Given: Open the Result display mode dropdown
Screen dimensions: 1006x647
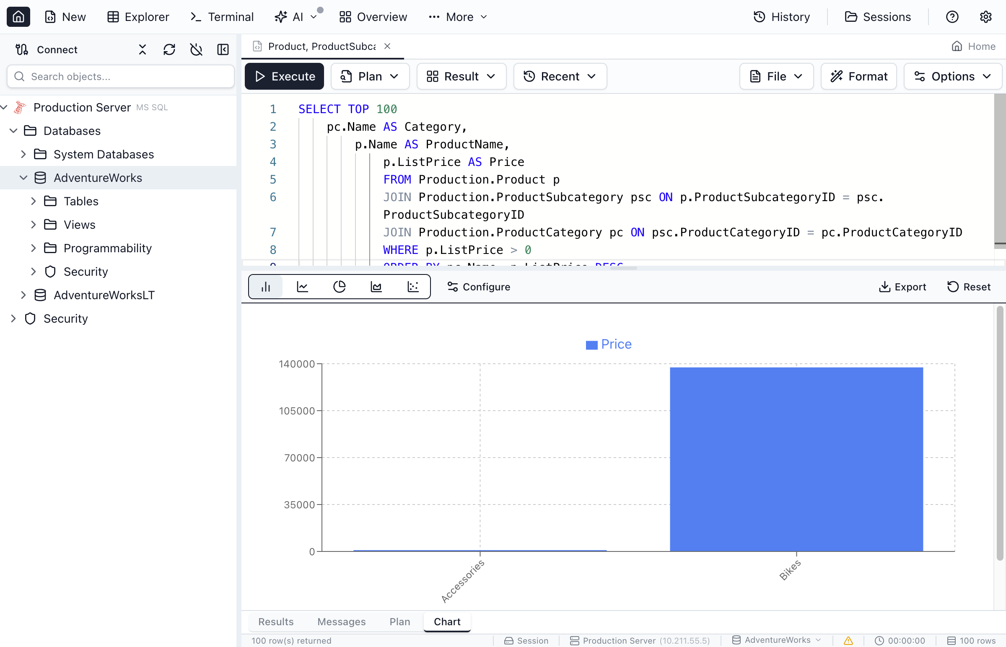Looking at the screenshot, I should coord(461,76).
